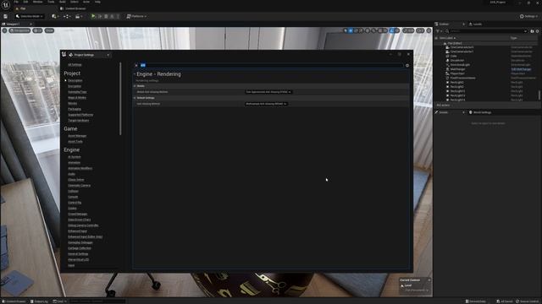
Task: Toggle surface snapping in viewport
Action: [373, 30]
